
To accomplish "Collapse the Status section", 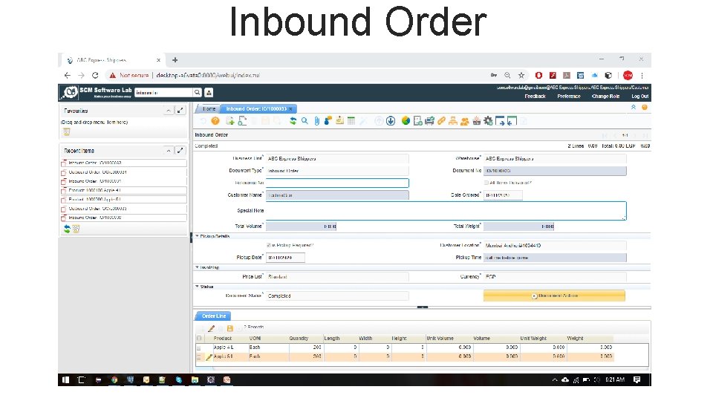I will (198, 287).
